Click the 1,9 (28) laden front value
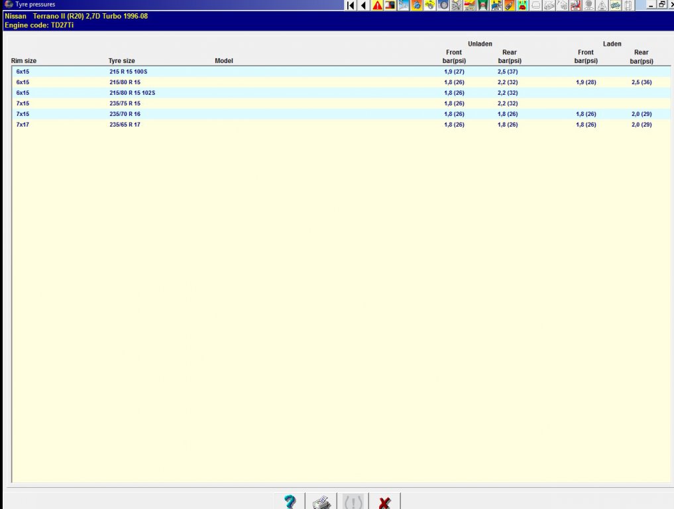 pos(586,82)
